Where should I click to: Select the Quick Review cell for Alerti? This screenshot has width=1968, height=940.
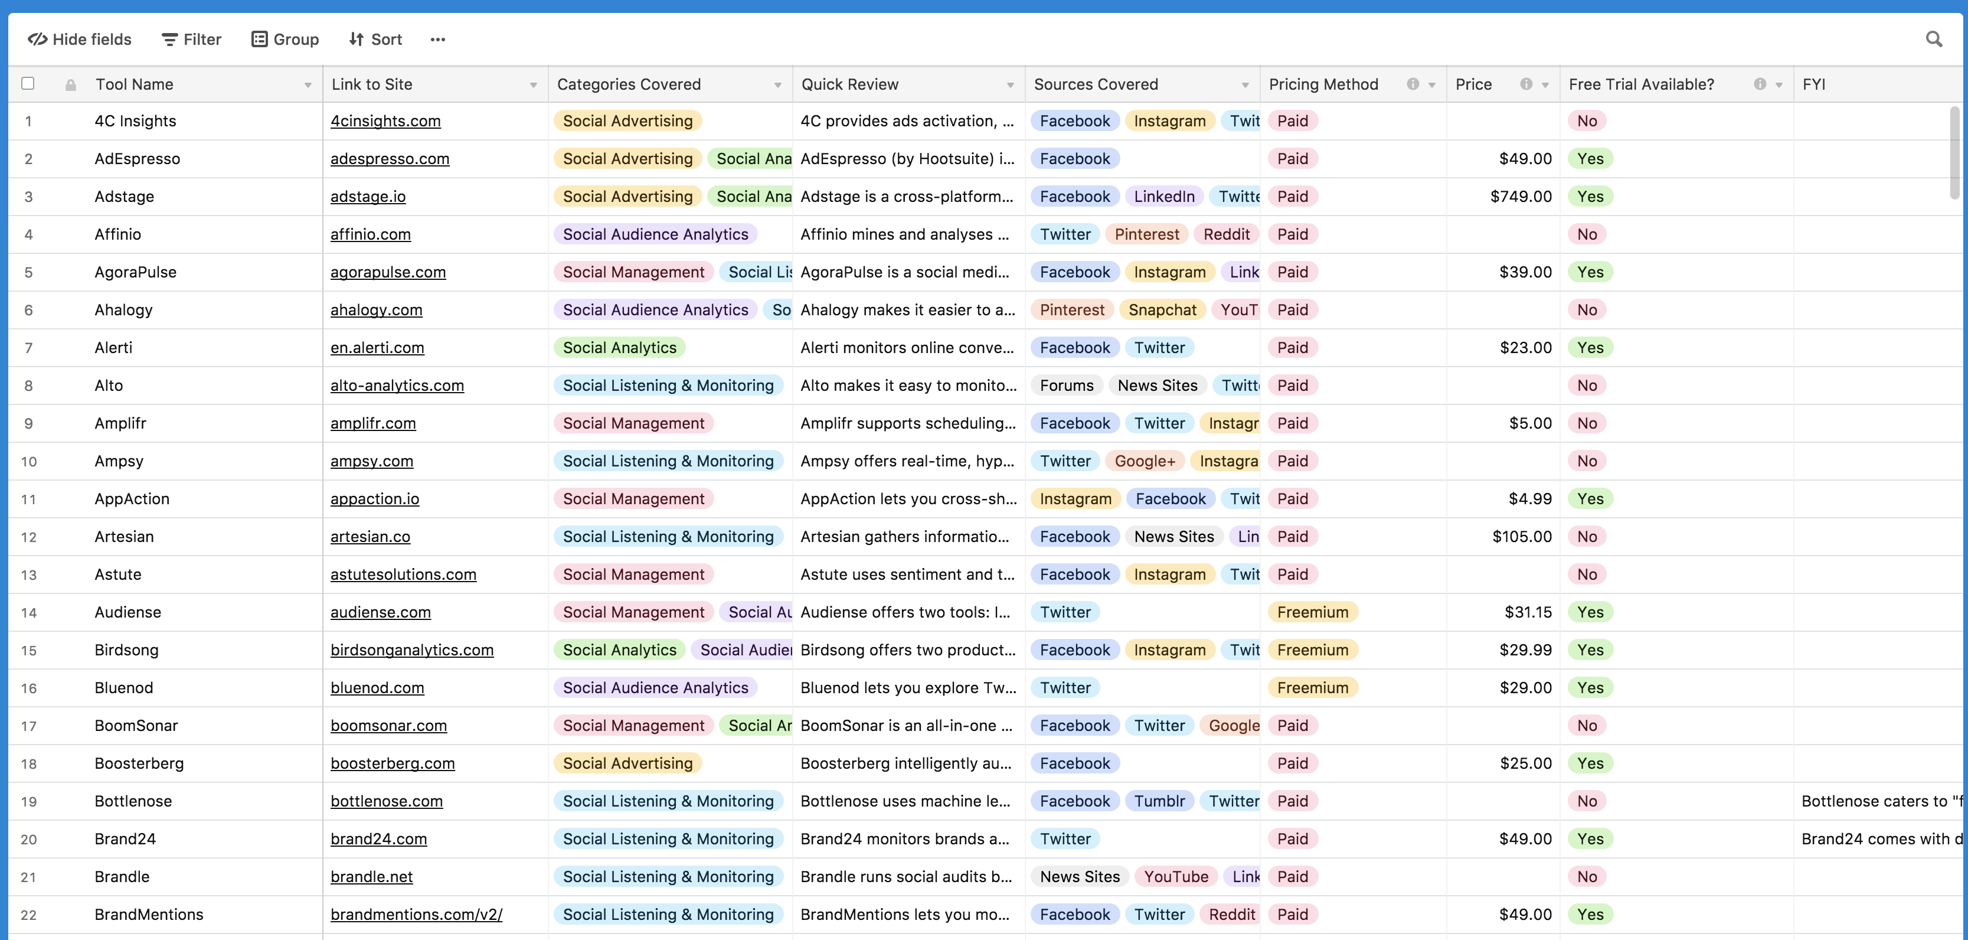[x=908, y=347]
